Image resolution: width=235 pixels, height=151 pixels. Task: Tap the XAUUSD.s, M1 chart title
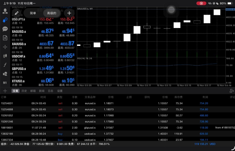pyautogui.click(x=85, y=9)
